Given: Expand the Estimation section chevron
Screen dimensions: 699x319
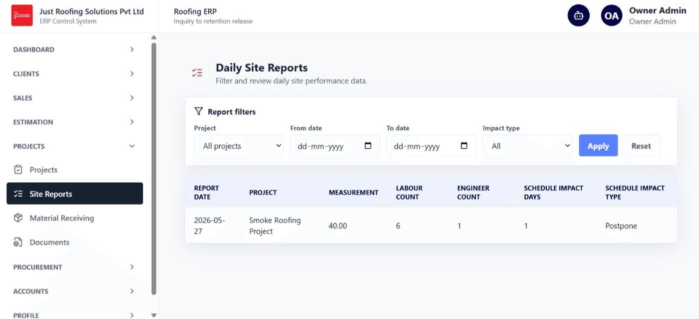Looking at the screenshot, I should 132,122.
